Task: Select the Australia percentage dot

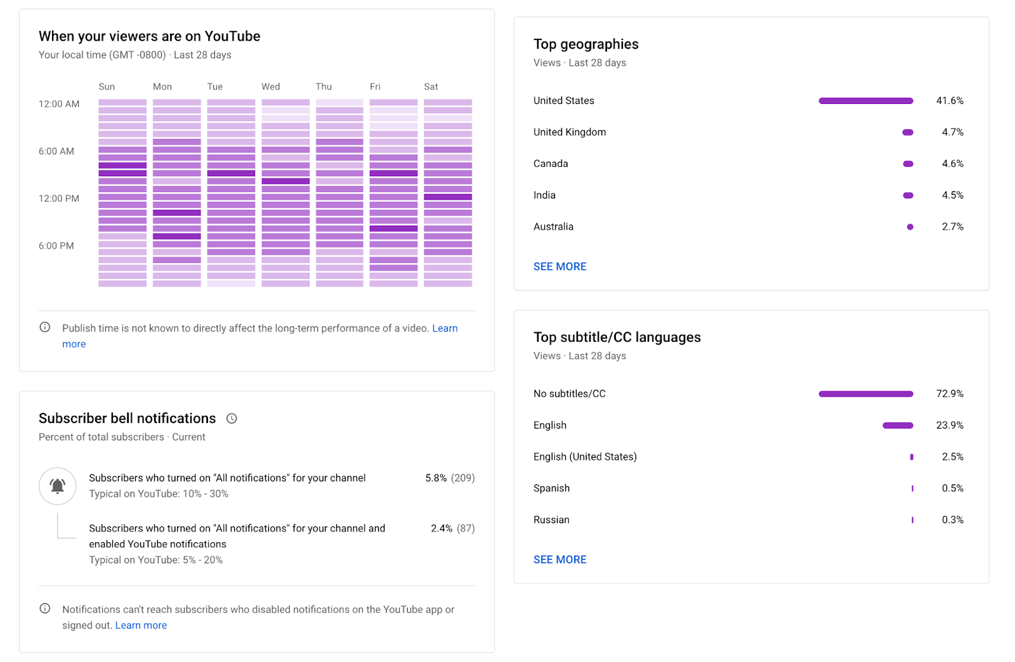Action: pyautogui.click(x=910, y=227)
